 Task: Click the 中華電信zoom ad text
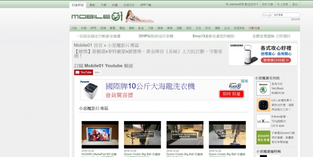283,138
